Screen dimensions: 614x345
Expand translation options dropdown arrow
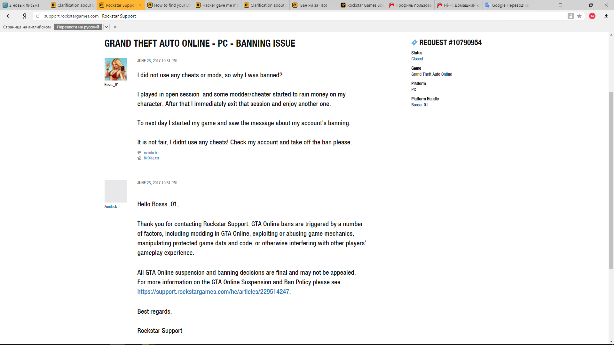click(x=106, y=27)
